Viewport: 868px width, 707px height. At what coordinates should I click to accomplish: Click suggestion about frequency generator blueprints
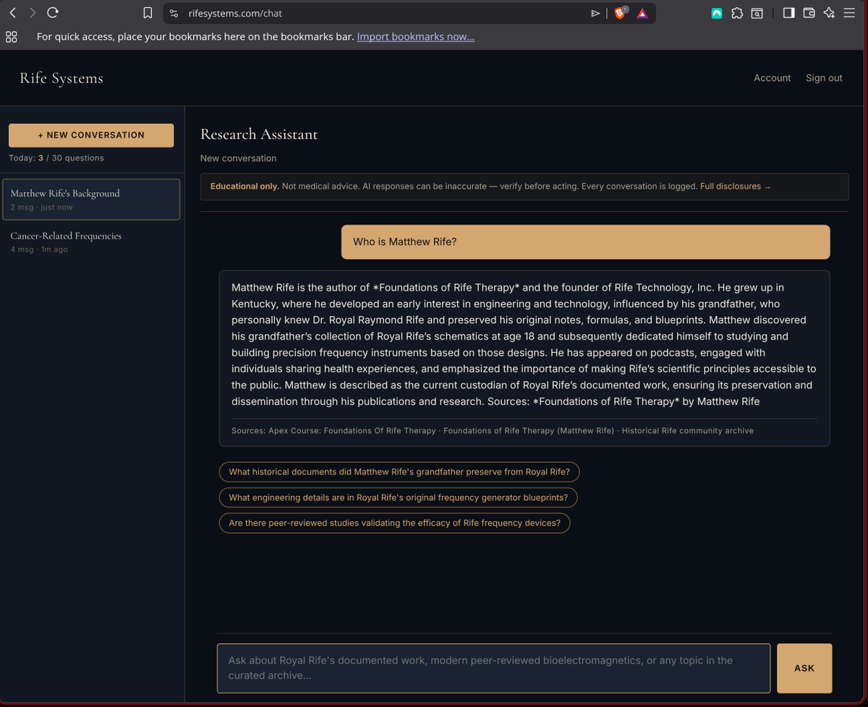[399, 497]
